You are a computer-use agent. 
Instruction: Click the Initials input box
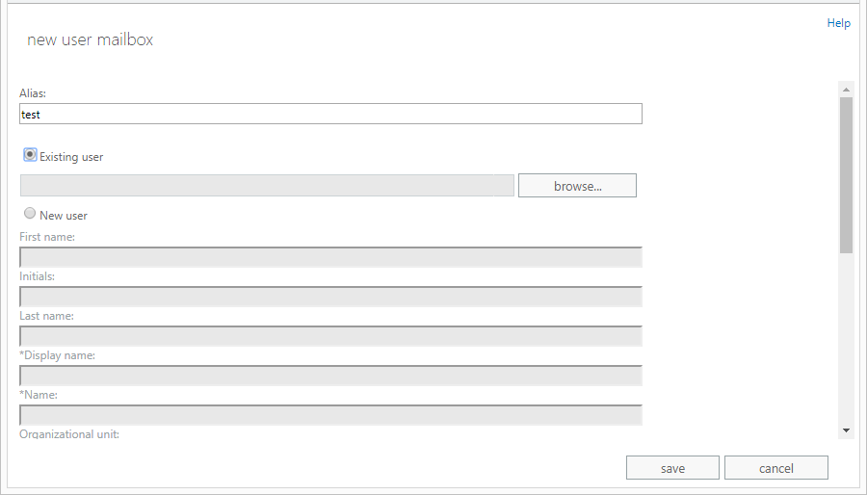pos(330,296)
